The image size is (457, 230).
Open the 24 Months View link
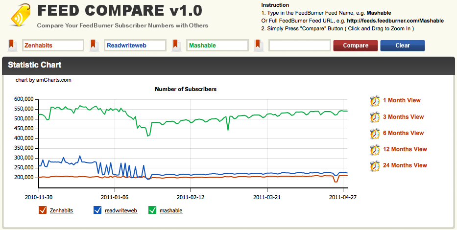pos(405,165)
